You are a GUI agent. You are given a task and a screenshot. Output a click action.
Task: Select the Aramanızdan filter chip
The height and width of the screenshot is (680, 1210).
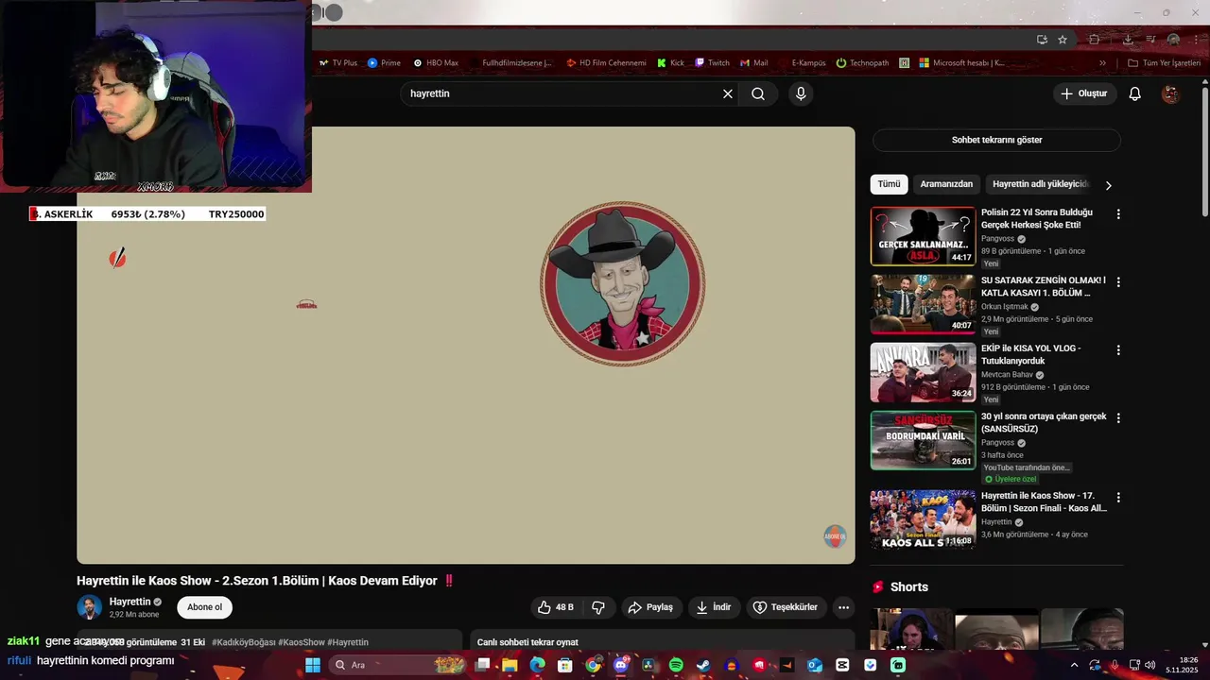tap(946, 184)
